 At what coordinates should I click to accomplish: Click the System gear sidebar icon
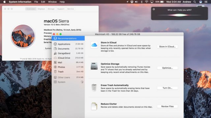(x=55, y=82)
